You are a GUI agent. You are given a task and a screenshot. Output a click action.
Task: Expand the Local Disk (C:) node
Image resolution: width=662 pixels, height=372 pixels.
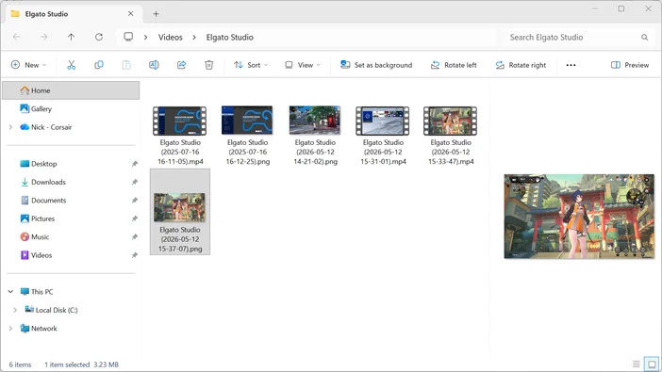pyautogui.click(x=15, y=310)
